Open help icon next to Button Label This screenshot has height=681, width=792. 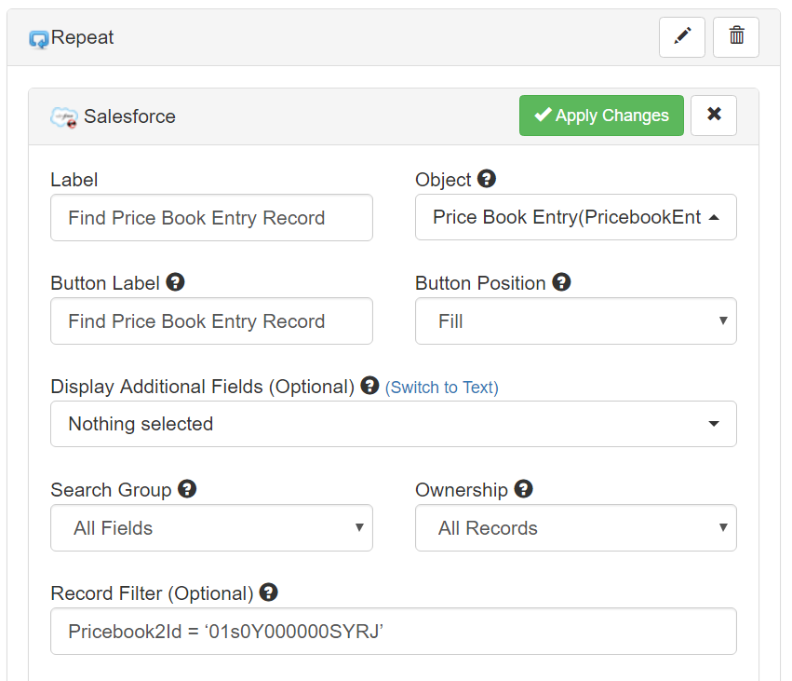coord(175,281)
